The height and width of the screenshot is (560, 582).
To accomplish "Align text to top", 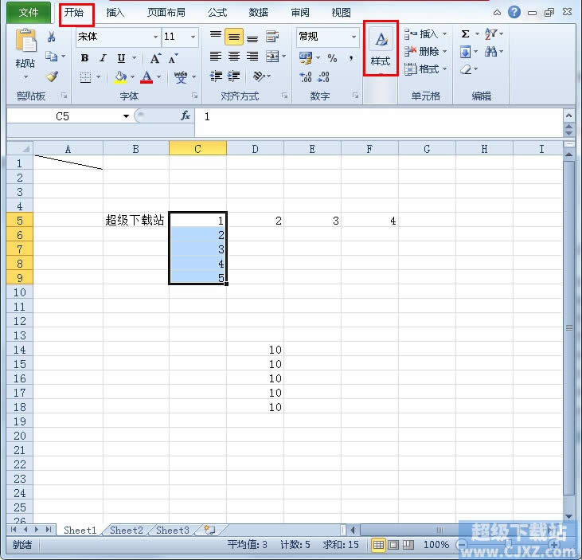I will (x=216, y=36).
